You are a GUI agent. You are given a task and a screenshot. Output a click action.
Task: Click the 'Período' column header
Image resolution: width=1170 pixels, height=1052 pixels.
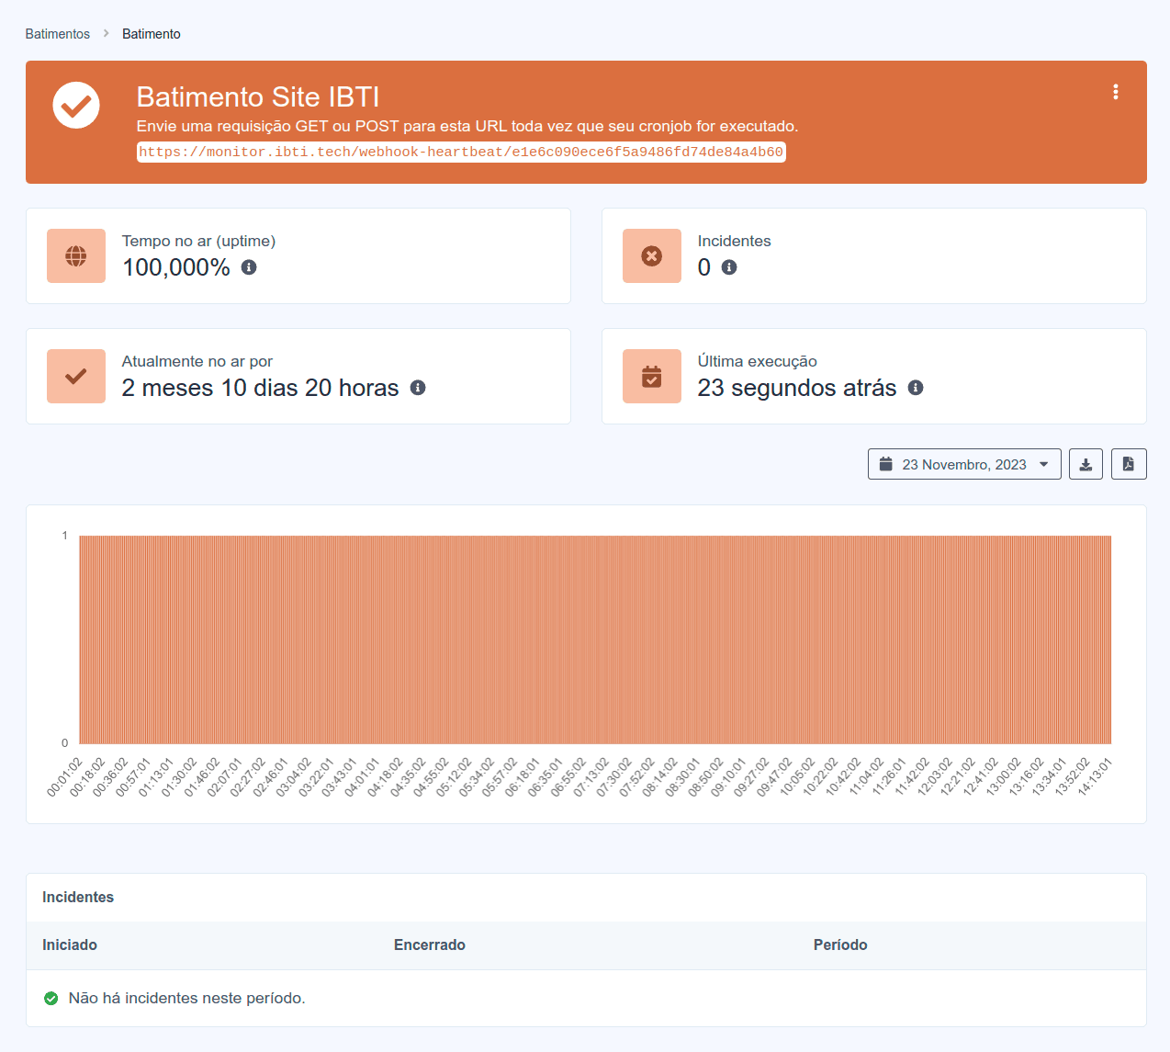pyautogui.click(x=840, y=945)
